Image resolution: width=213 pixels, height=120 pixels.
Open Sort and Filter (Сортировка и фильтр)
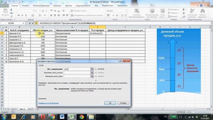click(192, 13)
